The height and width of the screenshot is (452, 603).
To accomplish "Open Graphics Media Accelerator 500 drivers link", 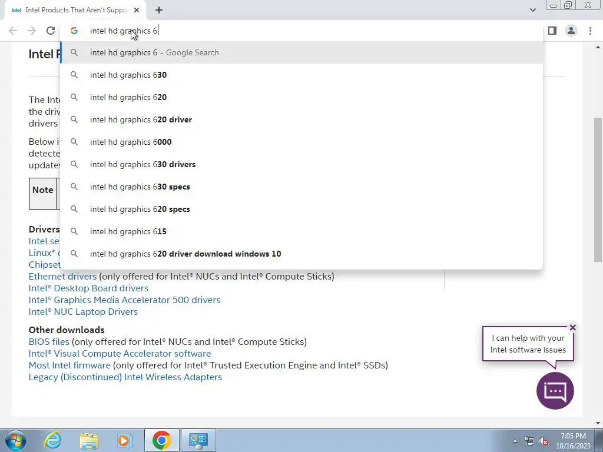I will coord(125,300).
